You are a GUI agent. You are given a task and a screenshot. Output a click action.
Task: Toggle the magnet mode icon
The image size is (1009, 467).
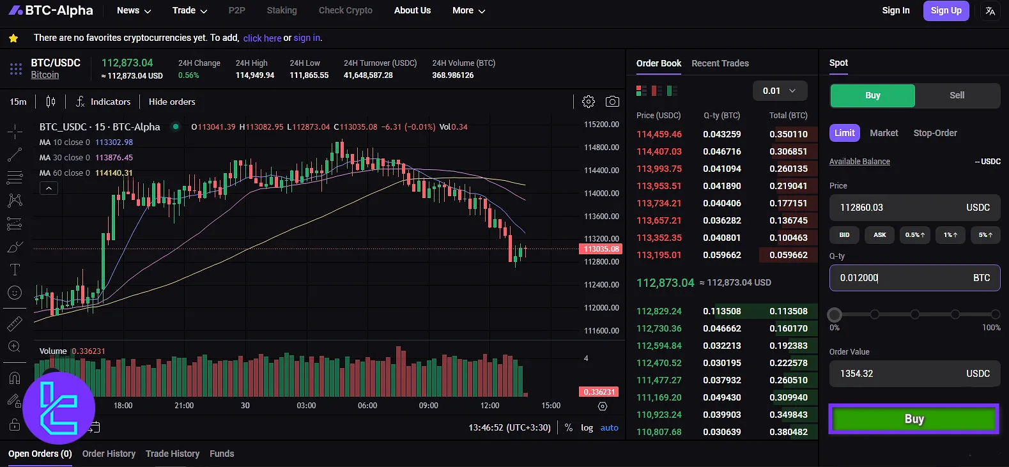(15, 378)
